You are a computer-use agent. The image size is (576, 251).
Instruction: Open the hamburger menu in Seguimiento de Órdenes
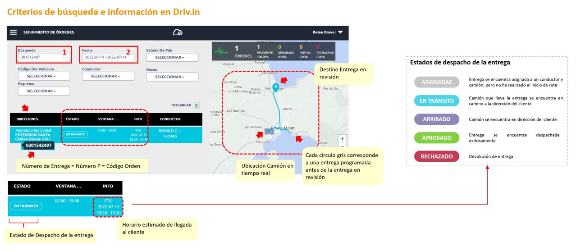pyautogui.click(x=14, y=32)
